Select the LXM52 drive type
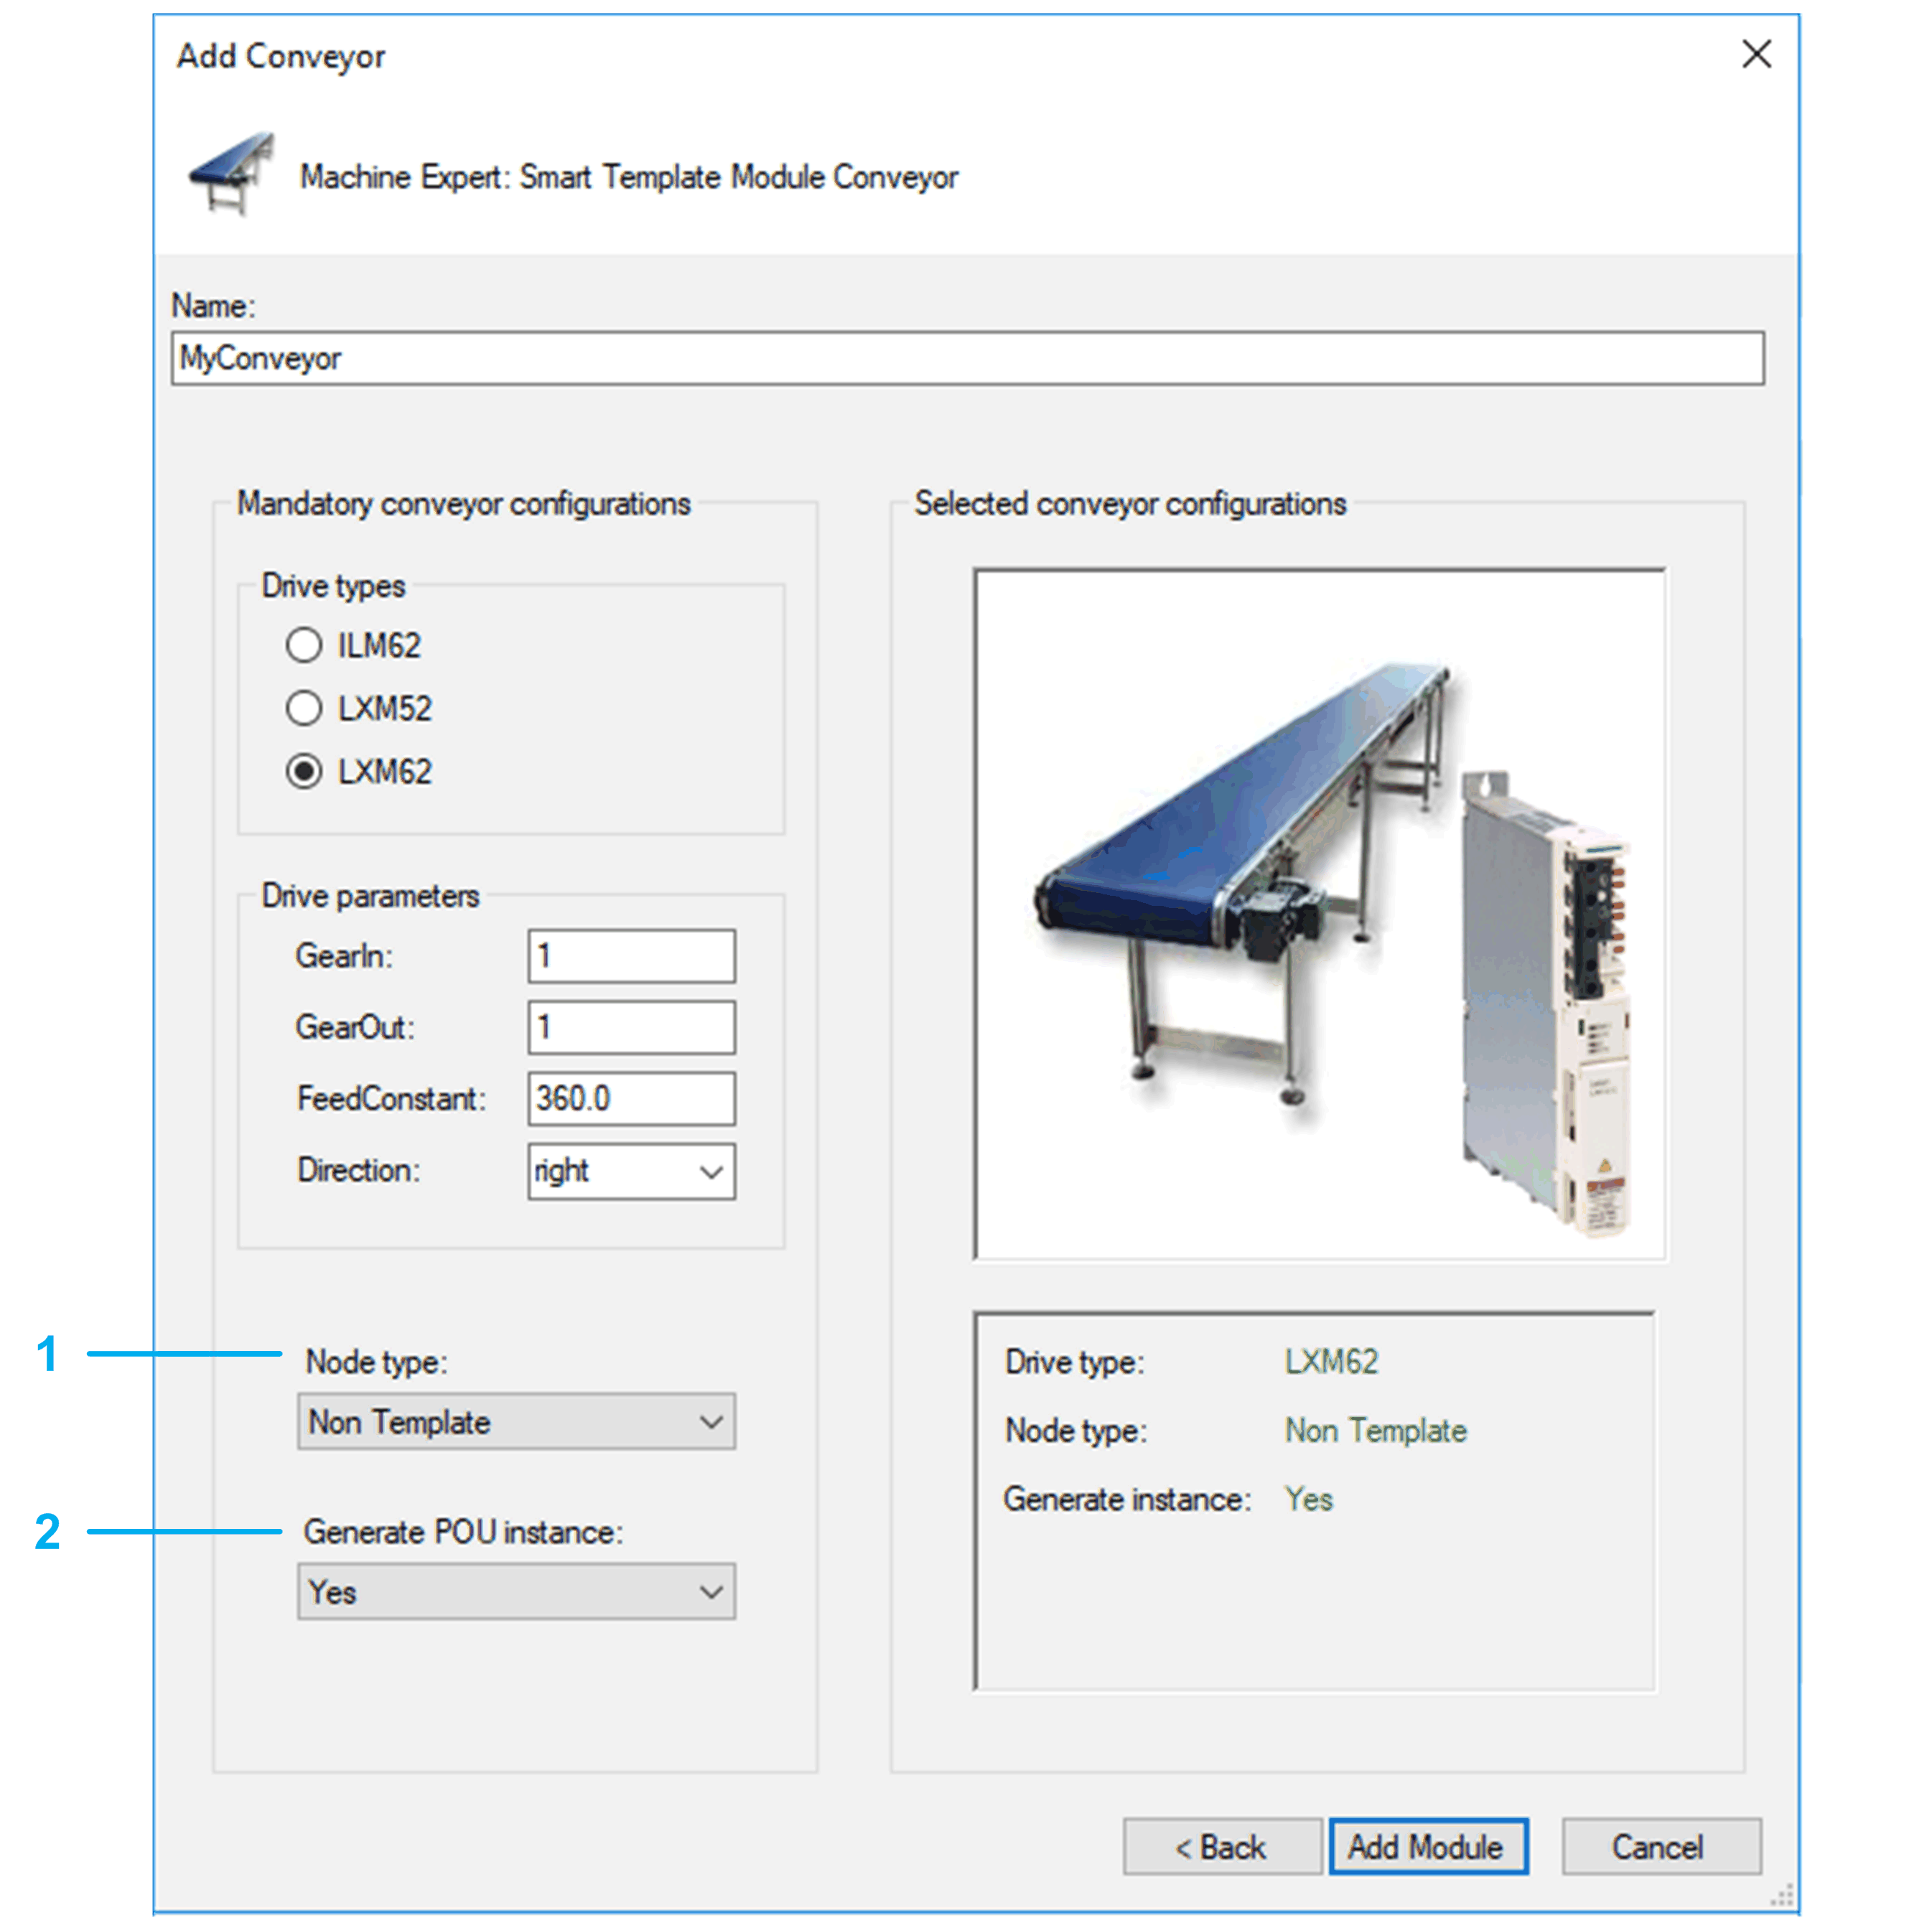Viewport: 1932px width, 1918px height. click(304, 708)
